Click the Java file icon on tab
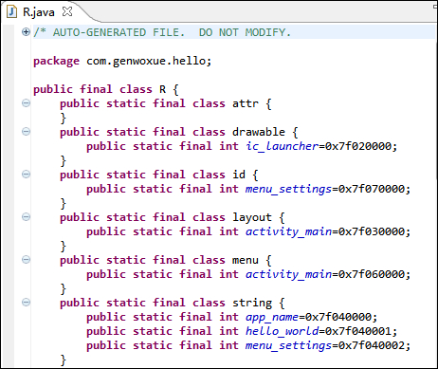 (11, 12)
